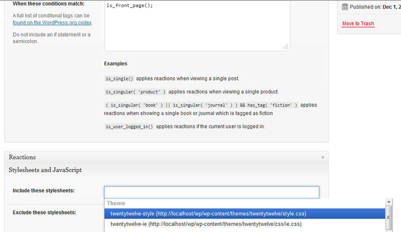
Task: Click the conditions textarea resize handle
Action: (285, 46)
